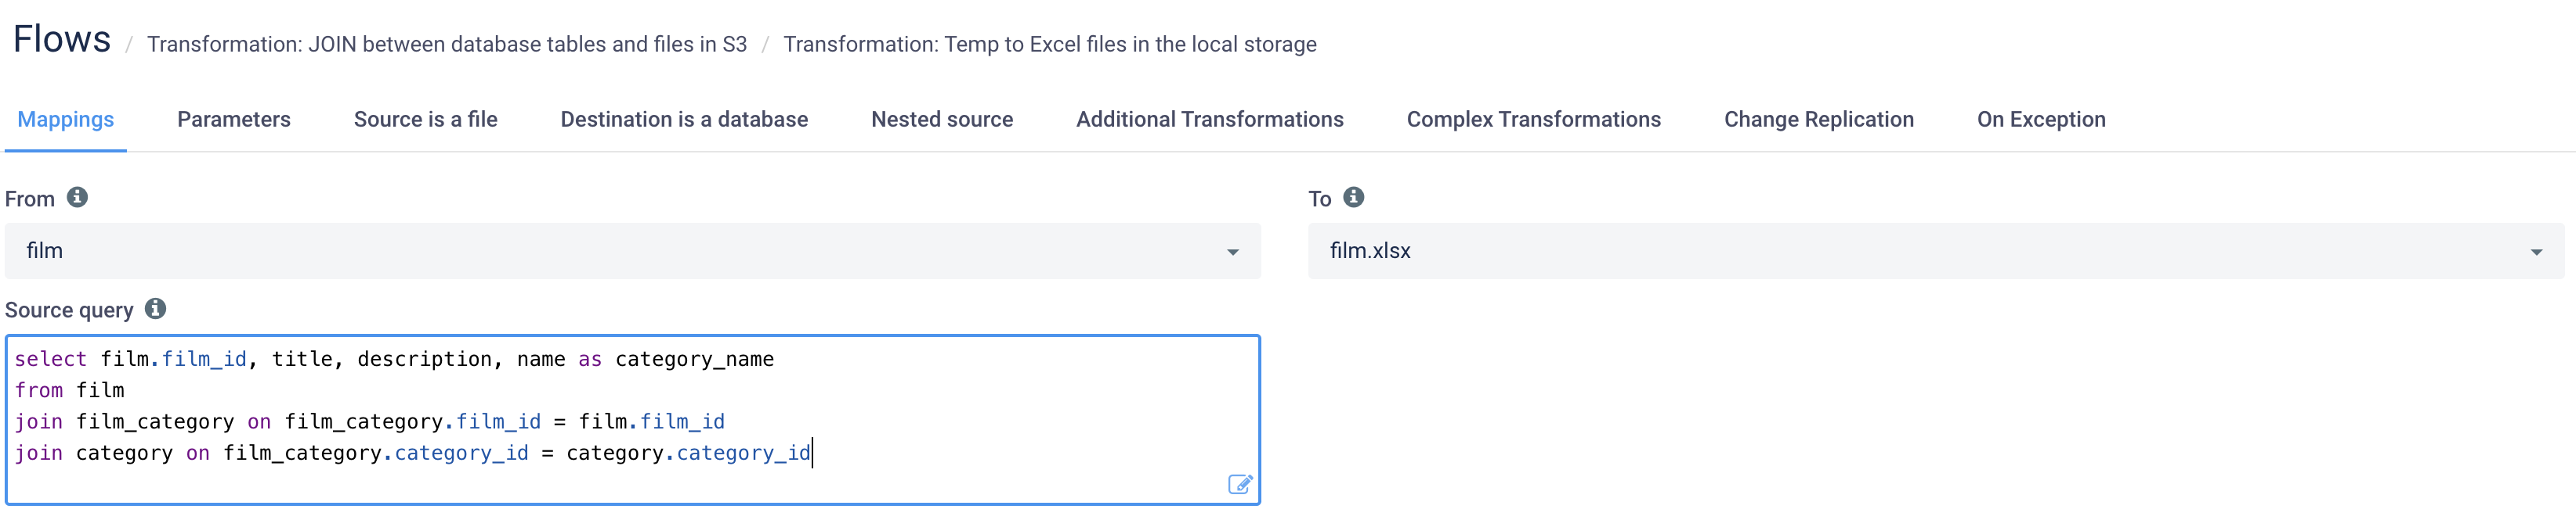Switch to the Parameters tab

pyautogui.click(x=233, y=120)
